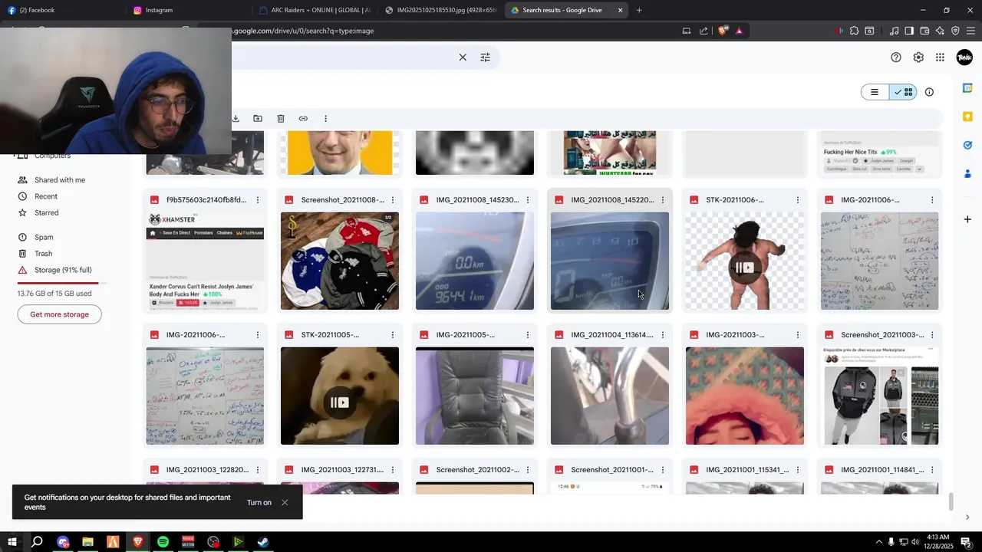Download the selected files
This screenshot has width=982, height=552.
coord(236,119)
